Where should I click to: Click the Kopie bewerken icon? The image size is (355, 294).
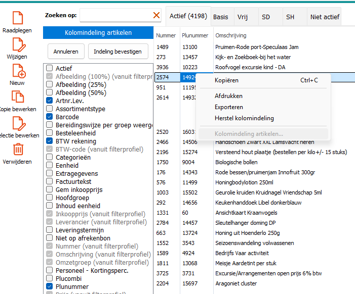click(17, 96)
